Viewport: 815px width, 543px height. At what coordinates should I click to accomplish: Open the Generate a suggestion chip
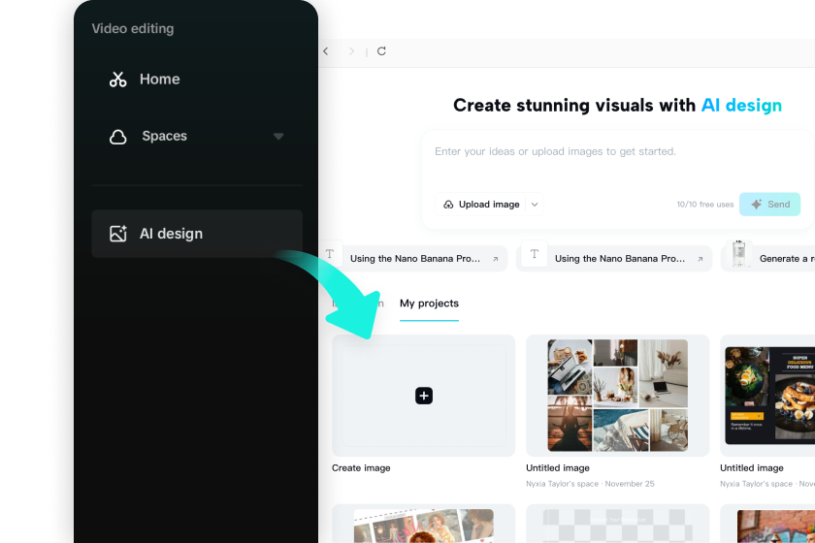click(769, 258)
